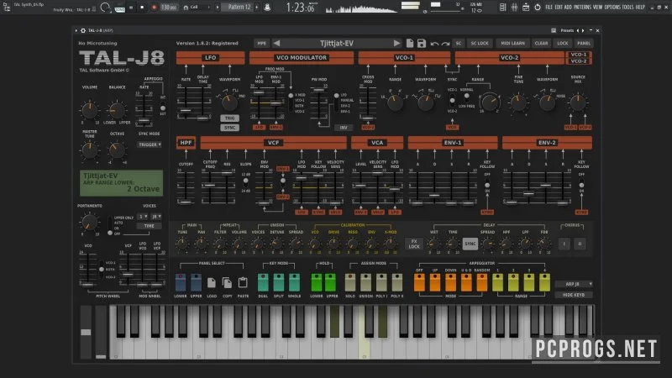Enable Split key mode

[x=279, y=282]
